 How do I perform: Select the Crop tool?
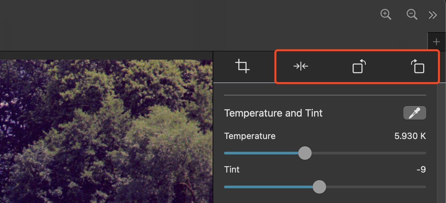click(x=242, y=66)
